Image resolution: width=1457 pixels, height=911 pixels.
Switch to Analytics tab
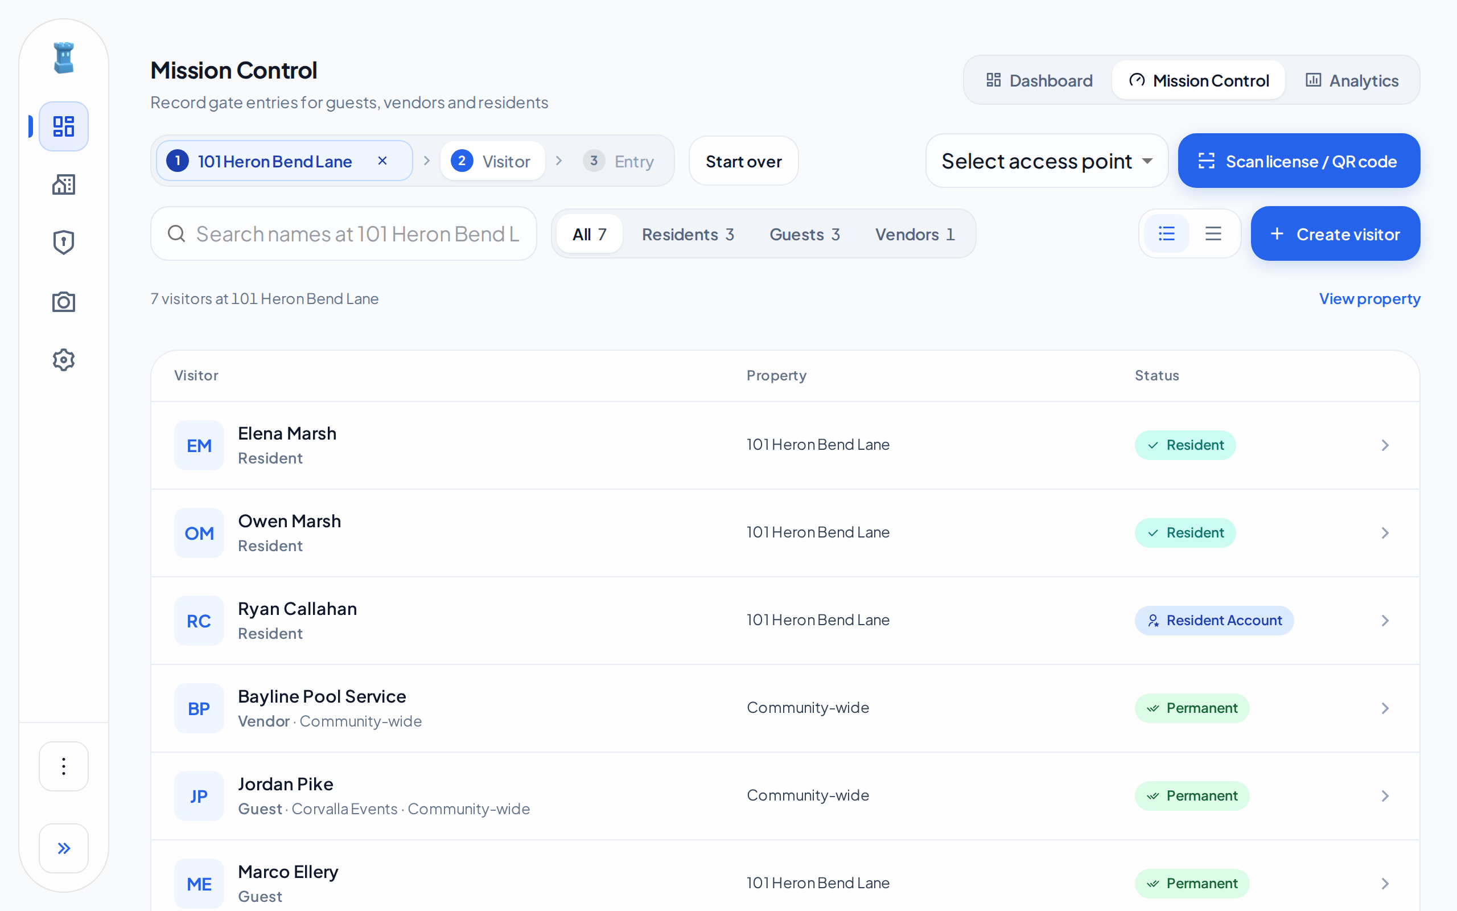coord(1352,80)
